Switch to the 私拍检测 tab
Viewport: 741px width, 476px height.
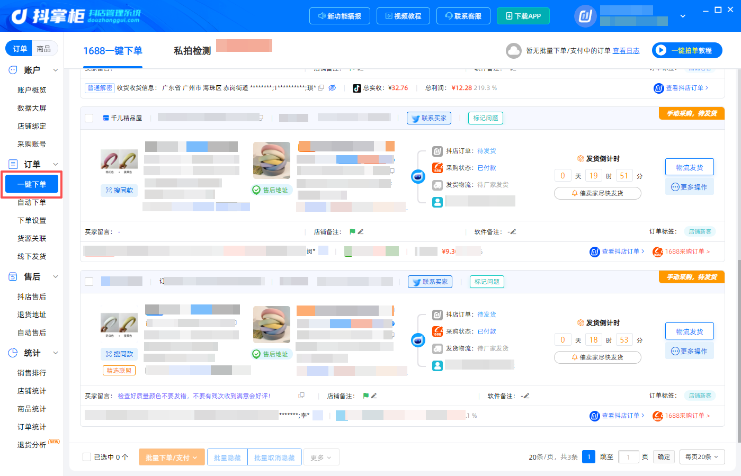(192, 51)
